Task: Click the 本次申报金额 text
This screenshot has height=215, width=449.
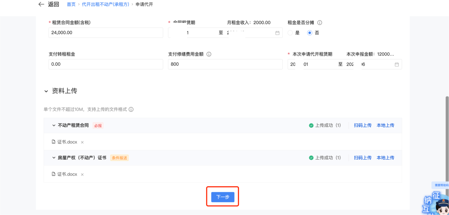Action: (370, 54)
